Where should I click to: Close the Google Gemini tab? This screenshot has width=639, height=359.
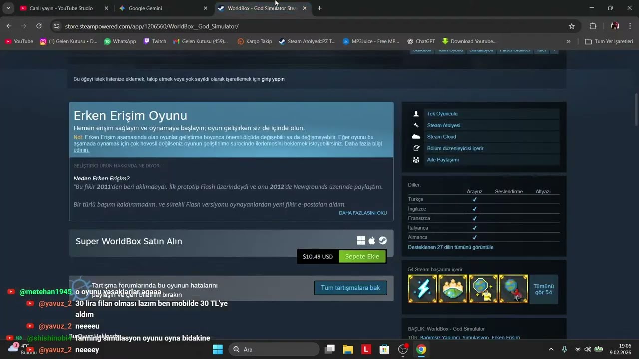tap(205, 8)
